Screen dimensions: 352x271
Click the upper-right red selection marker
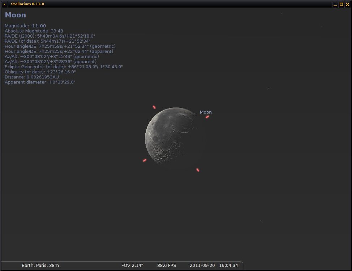pyautogui.click(x=207, y=117)
